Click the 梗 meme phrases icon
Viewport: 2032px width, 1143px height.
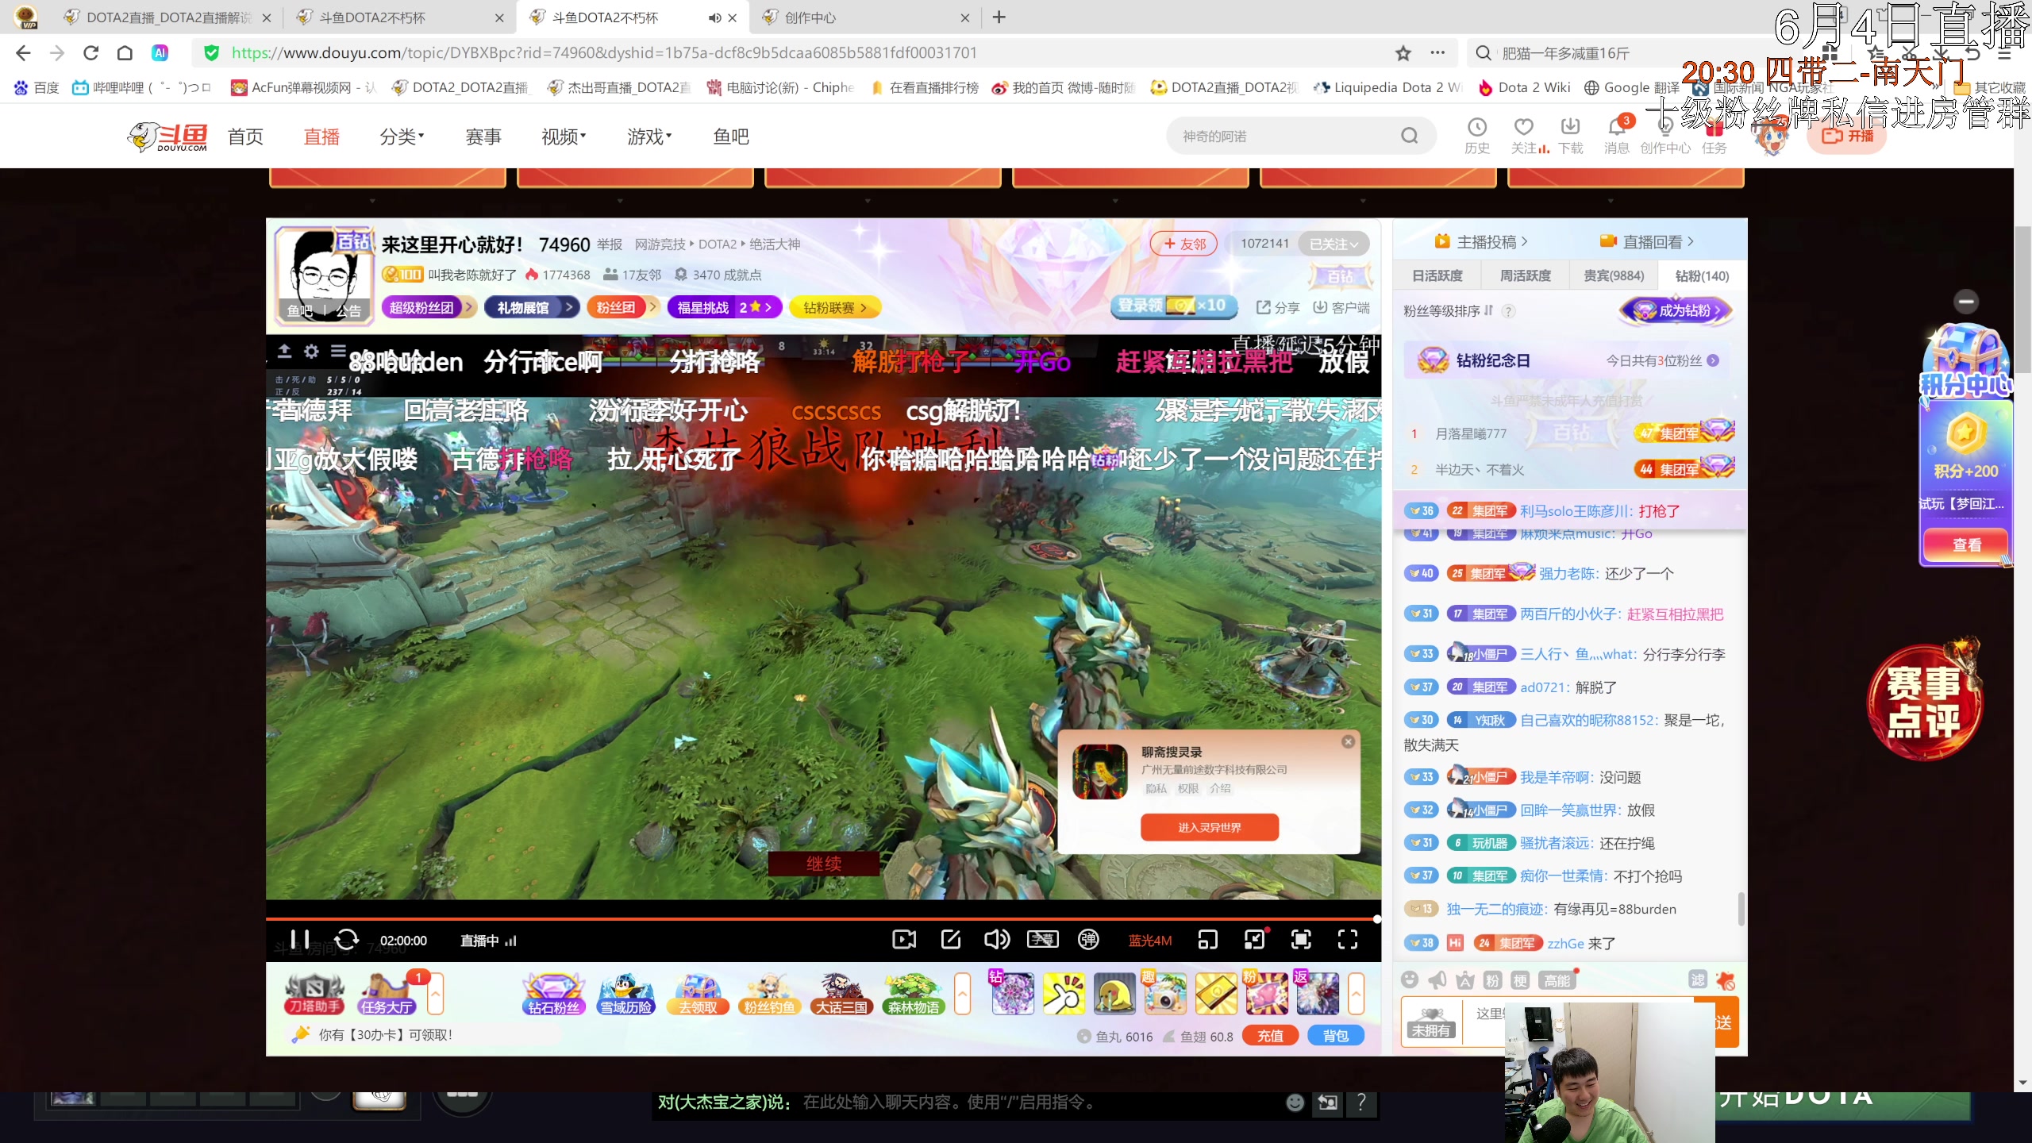1520,980
